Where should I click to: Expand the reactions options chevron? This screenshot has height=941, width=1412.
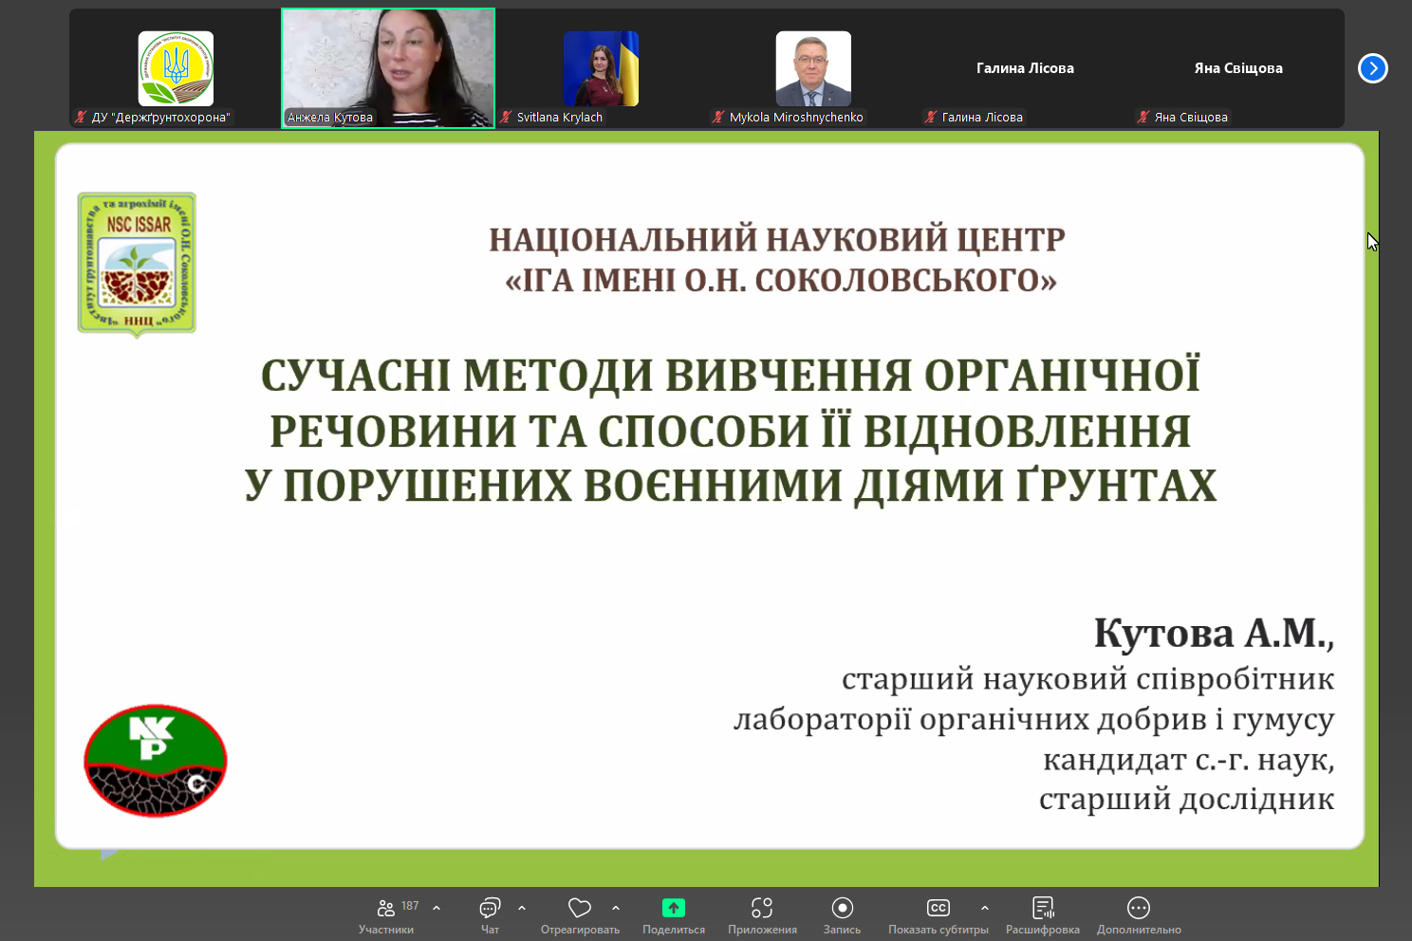point(616,909)
